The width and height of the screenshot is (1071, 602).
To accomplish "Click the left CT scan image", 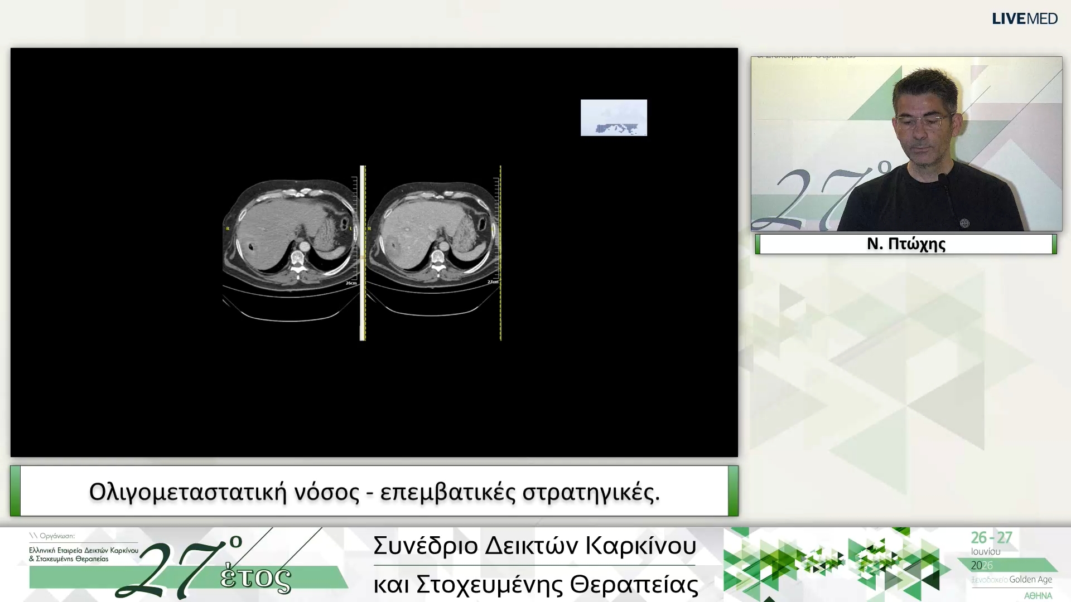I will 290,250.
